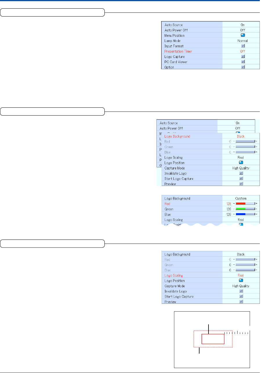261x373 pixels.
Task: Change Real scaling value in Custom background menu
Action: click(241, 220)
